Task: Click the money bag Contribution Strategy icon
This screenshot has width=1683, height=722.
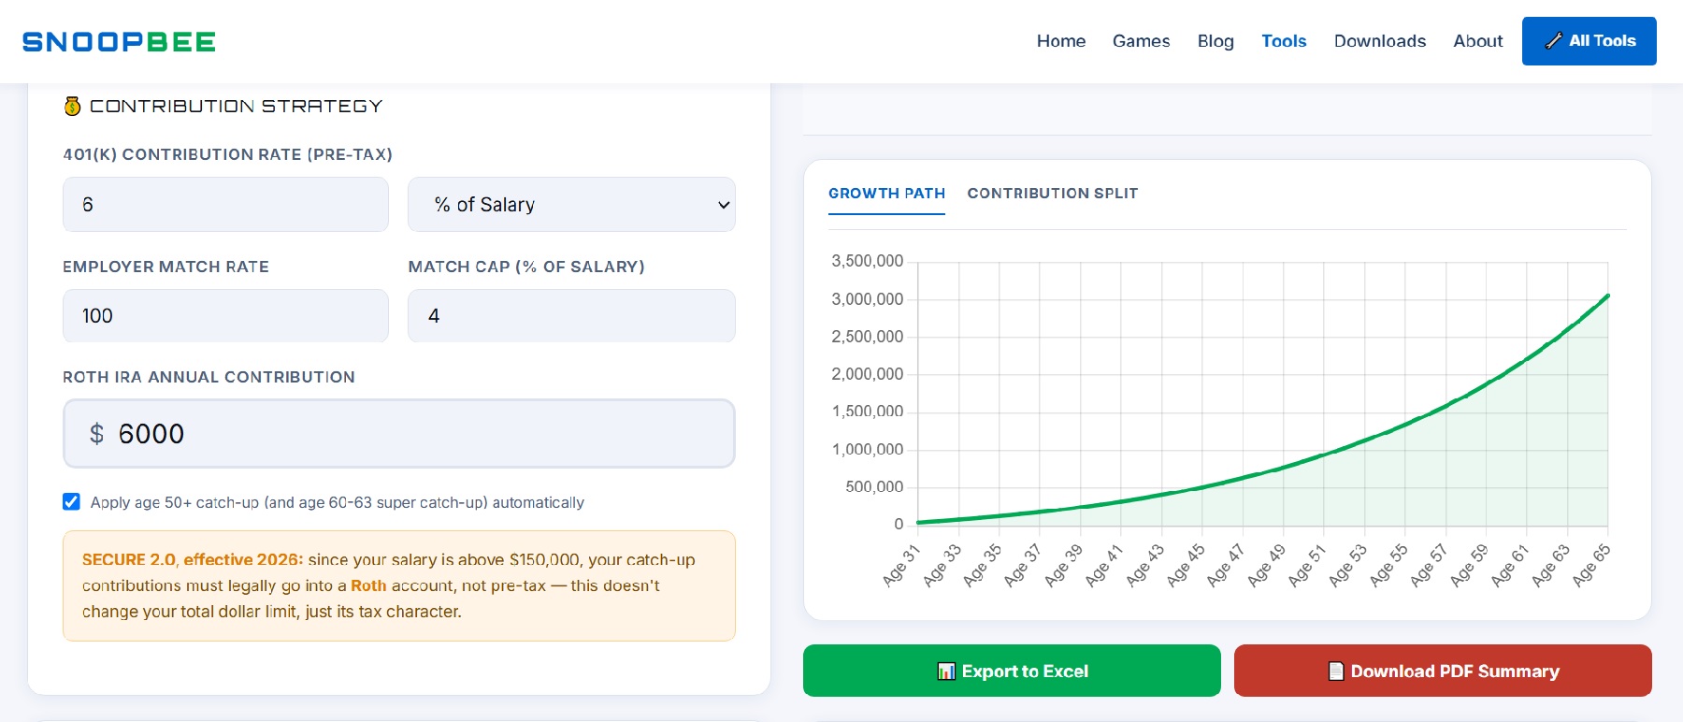Action: pyautogui.click(x=72, y=106)
